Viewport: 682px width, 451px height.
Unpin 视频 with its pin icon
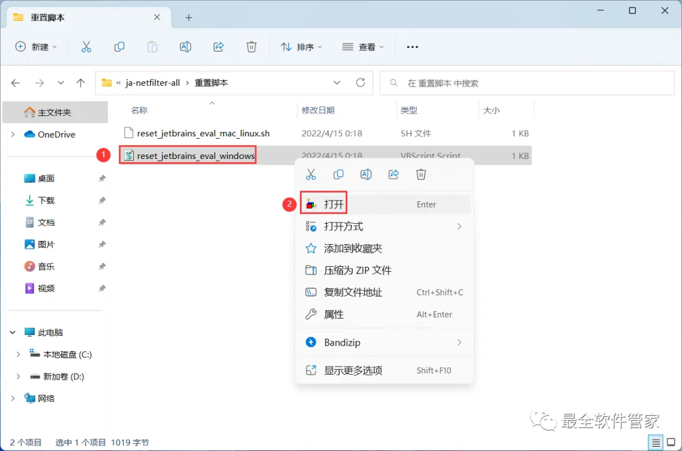coord(102,288)
